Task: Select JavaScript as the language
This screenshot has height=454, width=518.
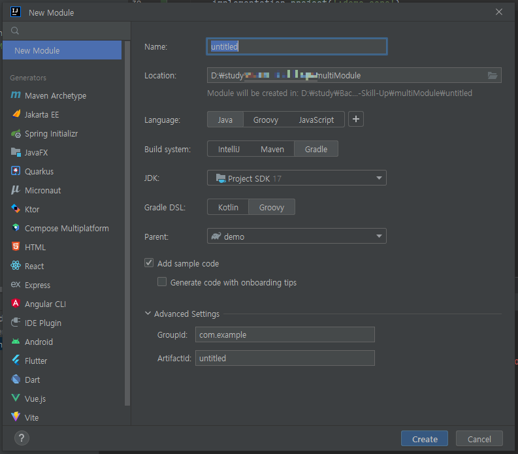Action: click(316, 120)
